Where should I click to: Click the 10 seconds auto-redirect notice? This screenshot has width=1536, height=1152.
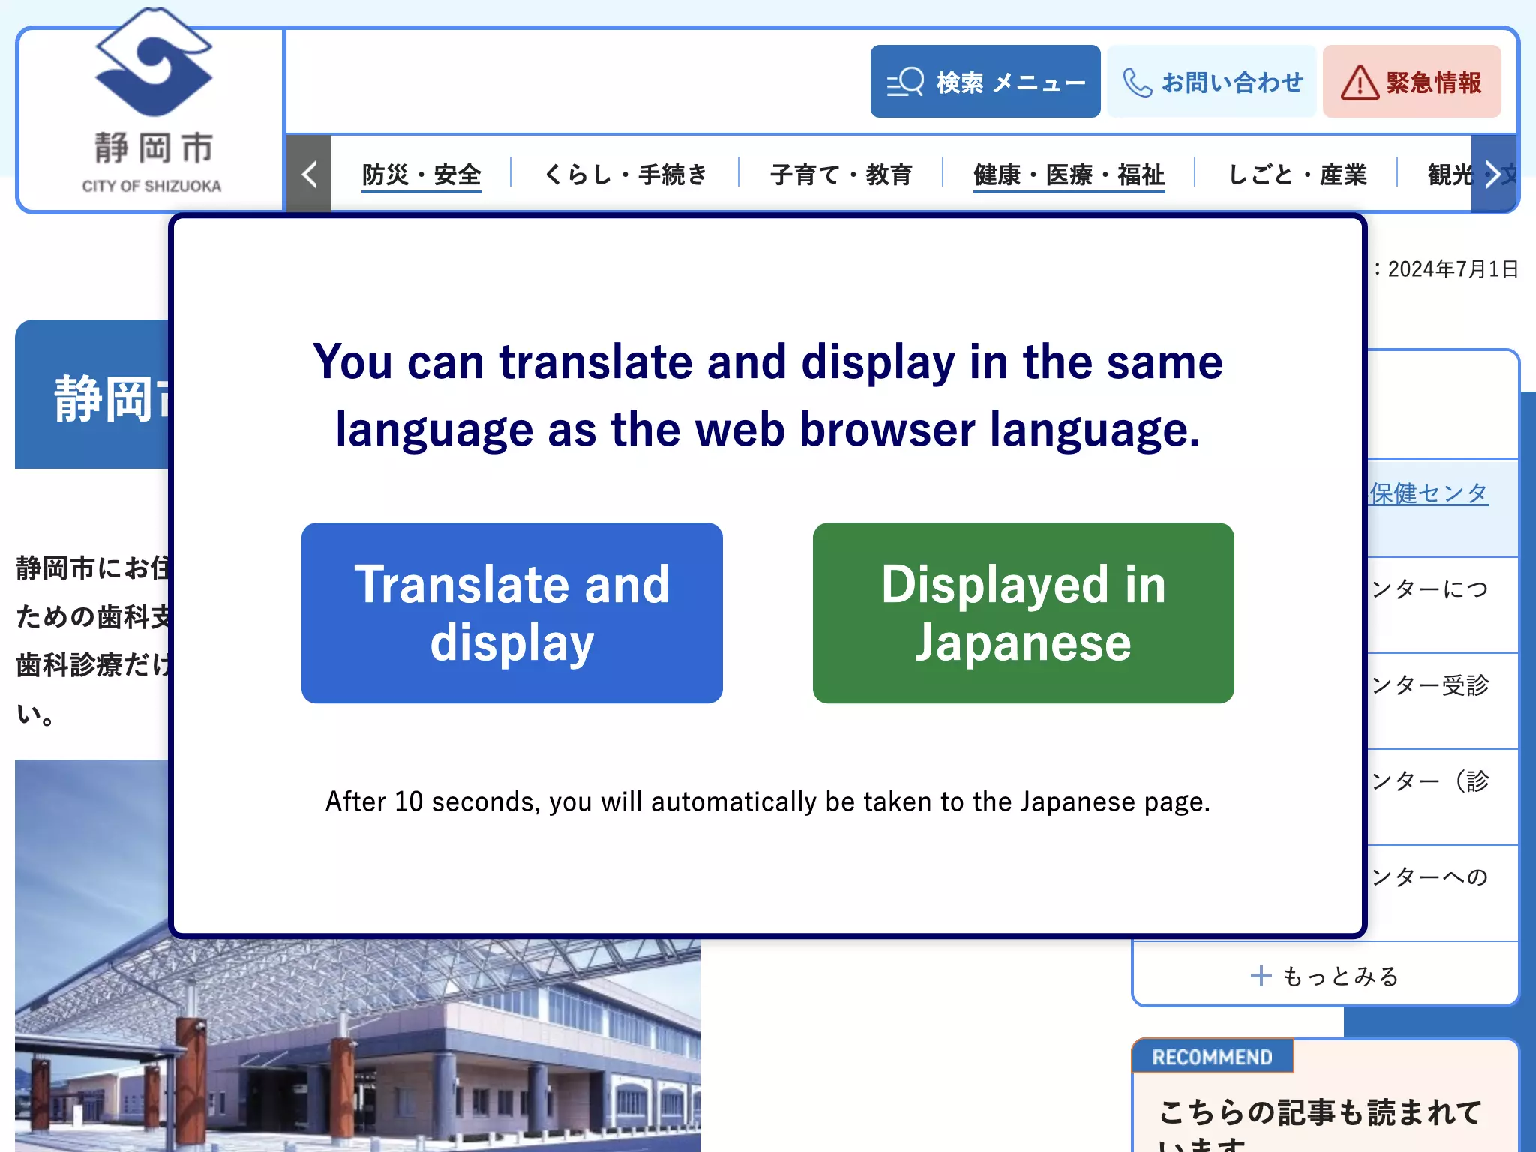click(x=768, y=802)
